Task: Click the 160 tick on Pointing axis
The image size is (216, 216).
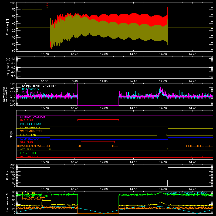Action: pyautogui.click(x=13, y=16)
